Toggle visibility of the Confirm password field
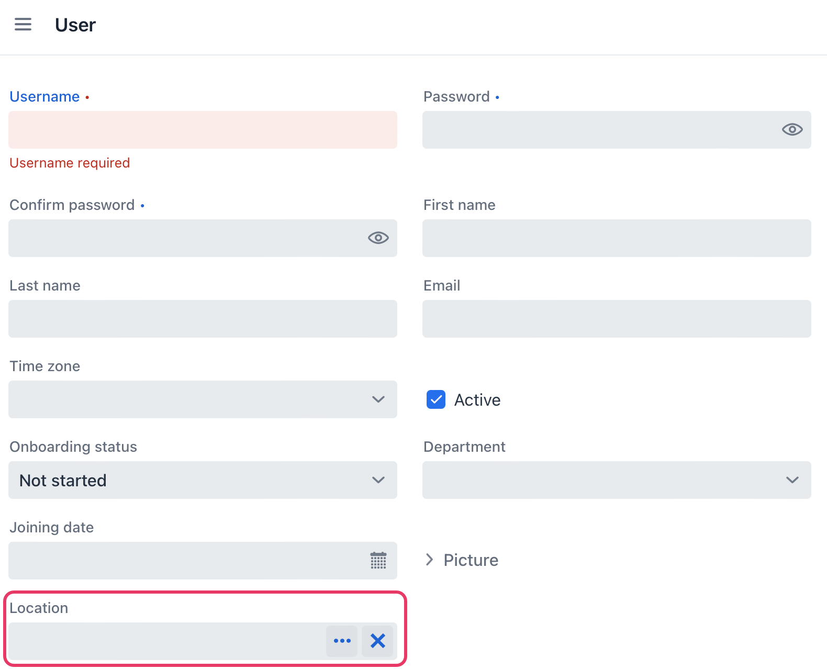The width and height of the screenshot is (827, 669). click(378, 238)
